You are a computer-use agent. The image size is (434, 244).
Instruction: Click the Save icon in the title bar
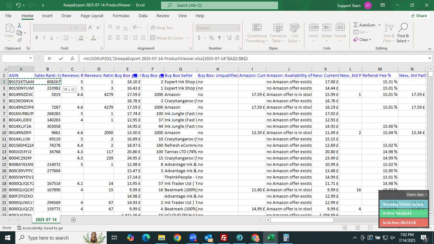coord(9,5)
